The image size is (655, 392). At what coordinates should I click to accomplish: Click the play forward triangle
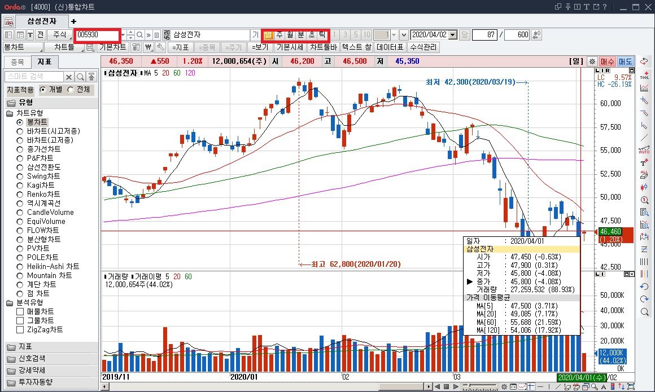tap(455, 386)
